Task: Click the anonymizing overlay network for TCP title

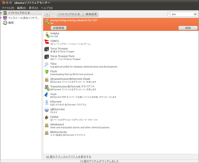Action: click(x=74, y=20)
